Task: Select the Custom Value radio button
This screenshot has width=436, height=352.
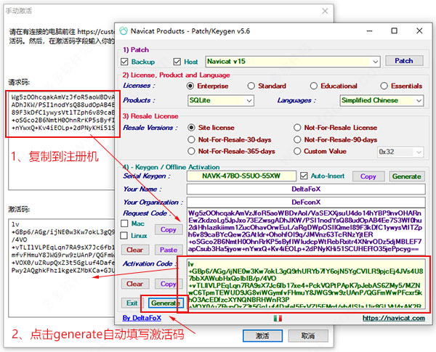Action: [297, 151]
